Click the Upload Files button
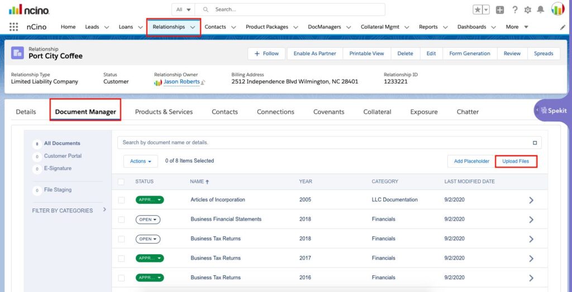 tap(516, 161)
